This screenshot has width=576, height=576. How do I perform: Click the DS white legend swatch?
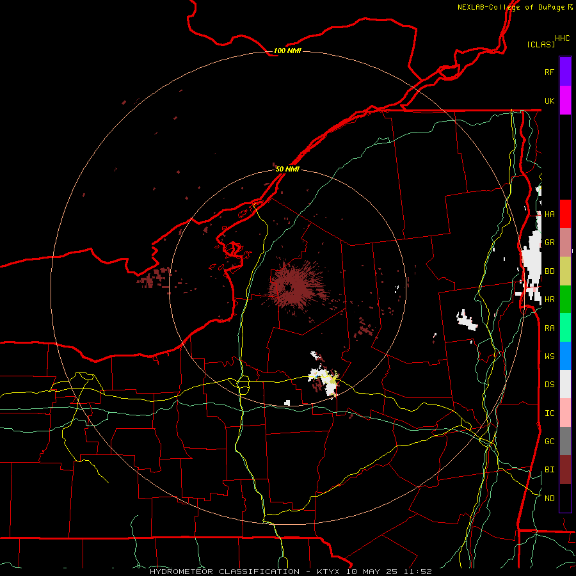pyautogui.click(x=565, y=384)
